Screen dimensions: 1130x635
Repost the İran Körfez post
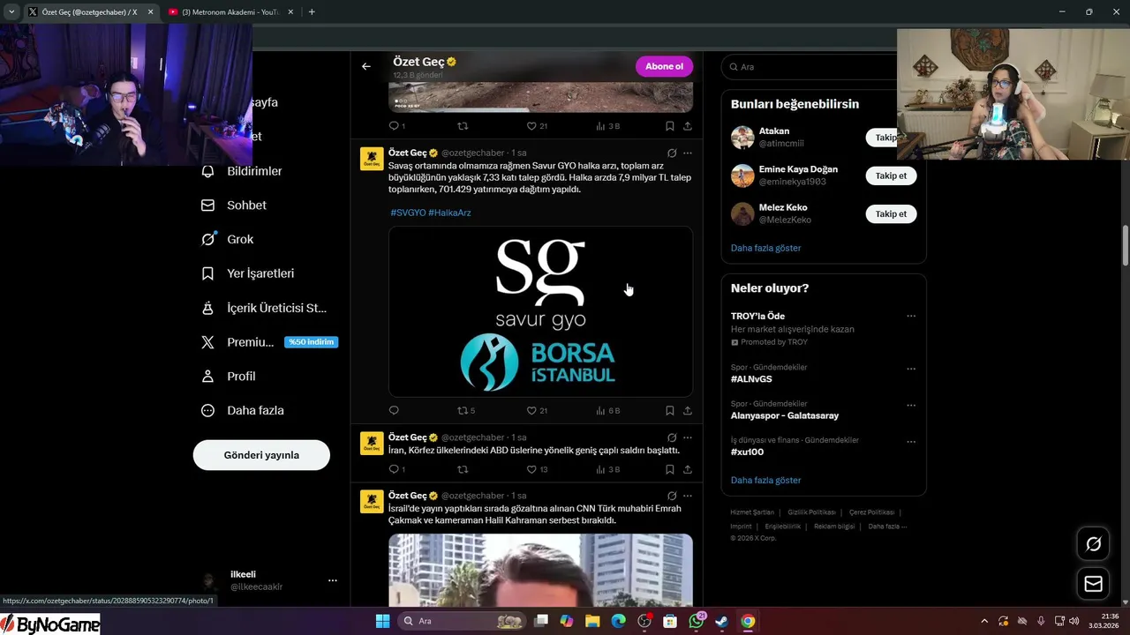click(x=462, y=469)
